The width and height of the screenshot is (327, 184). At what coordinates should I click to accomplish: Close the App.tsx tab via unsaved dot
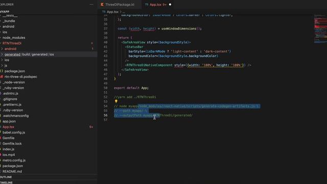point(170,5)
